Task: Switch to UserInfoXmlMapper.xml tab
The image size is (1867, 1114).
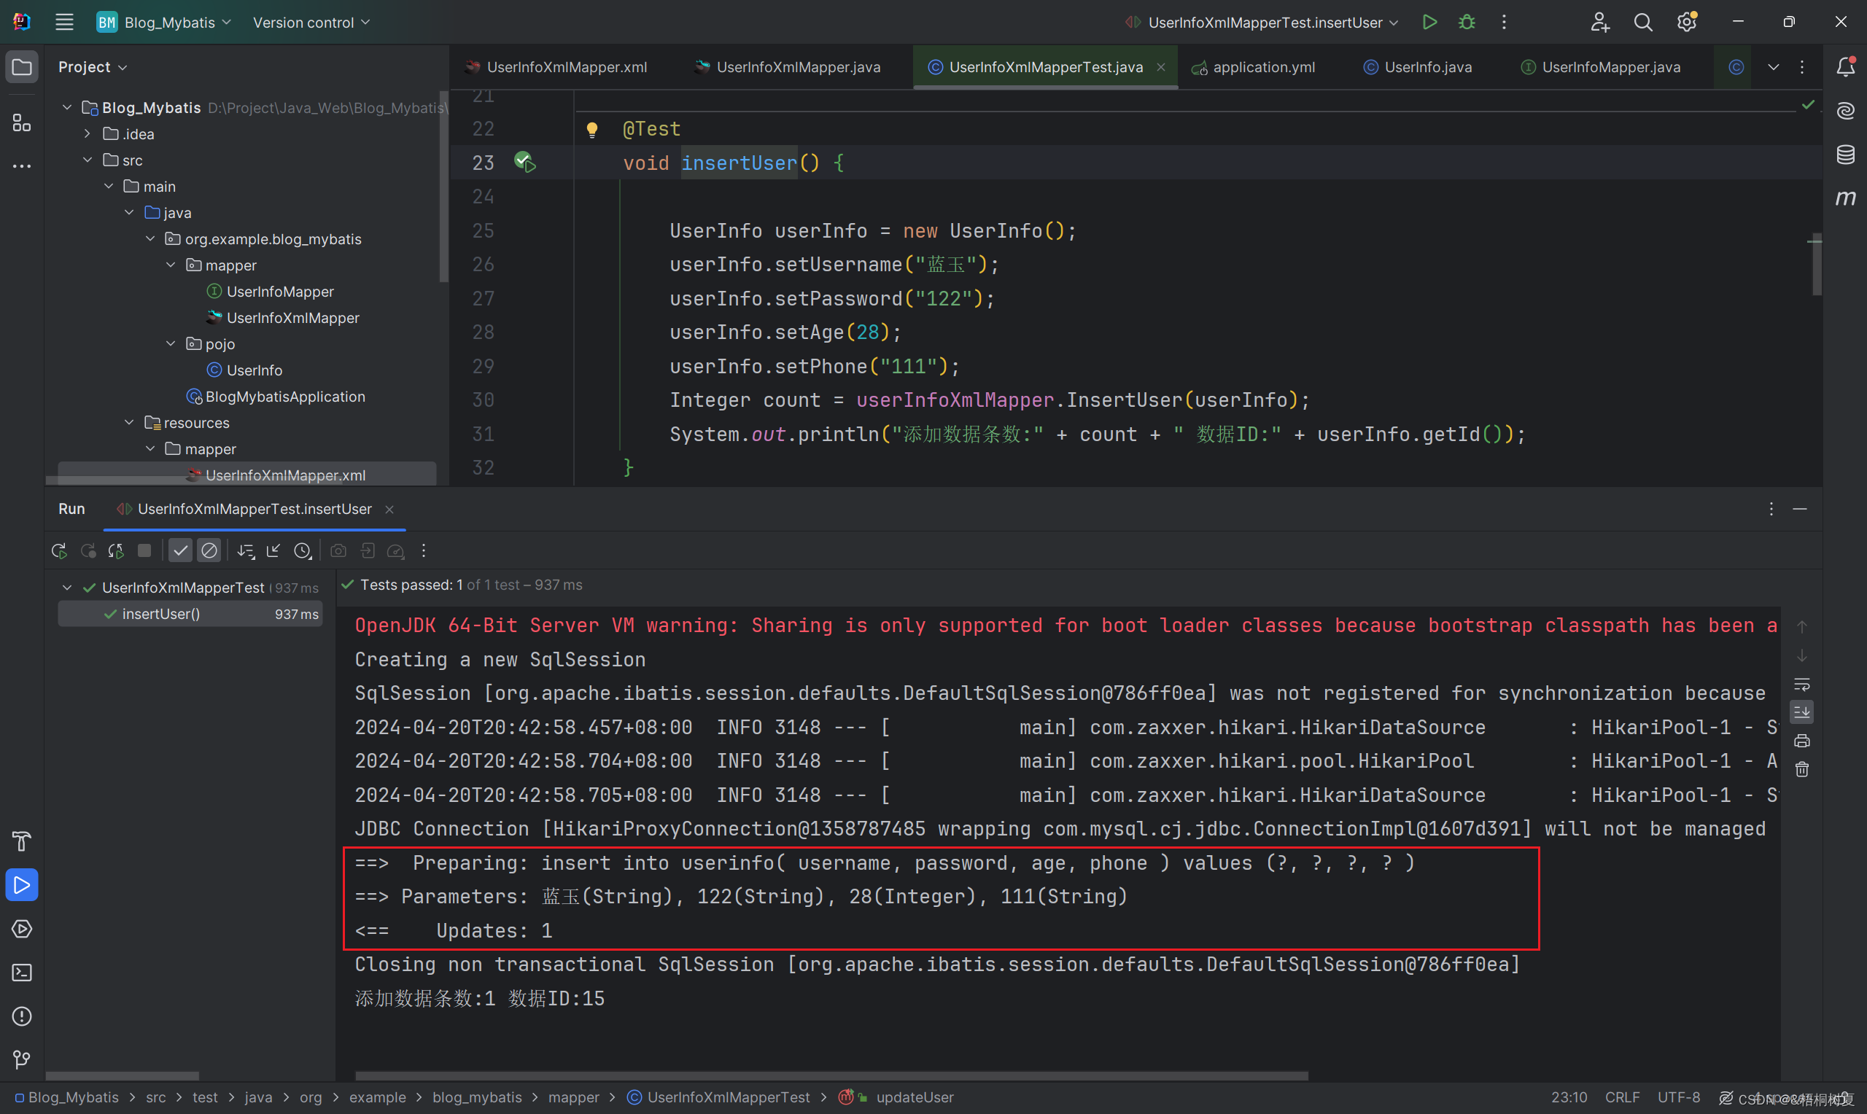Action: pyautogui.click(x=556, y=68)
